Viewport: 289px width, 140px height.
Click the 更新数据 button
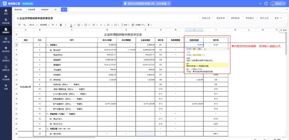click(235, 18)
